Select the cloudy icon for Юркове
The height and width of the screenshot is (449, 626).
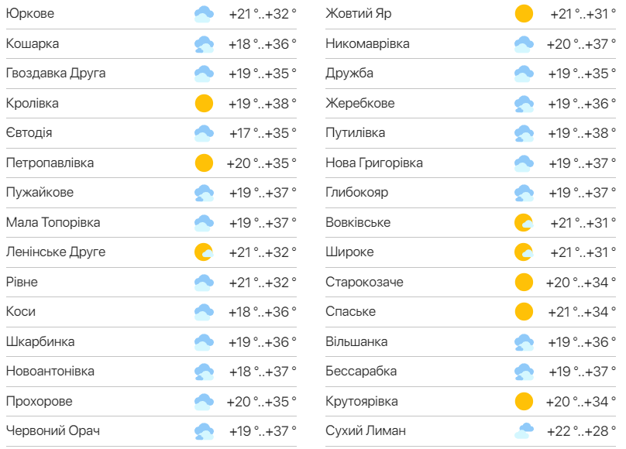pyautogui.click(x=203, y=13)
